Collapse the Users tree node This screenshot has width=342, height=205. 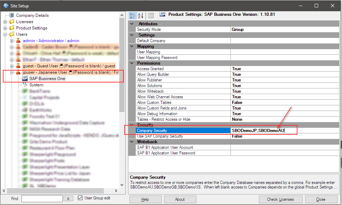(5, 34)
